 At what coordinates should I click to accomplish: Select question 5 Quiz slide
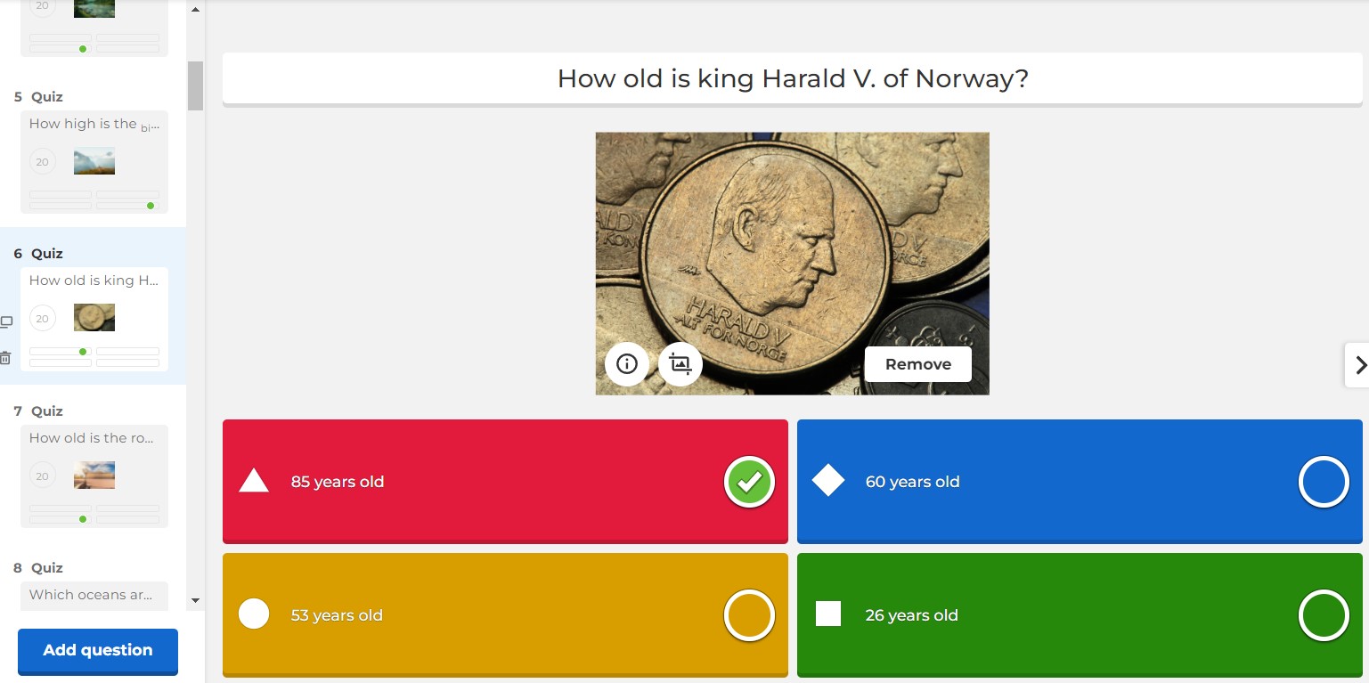(x=94, y=161)
